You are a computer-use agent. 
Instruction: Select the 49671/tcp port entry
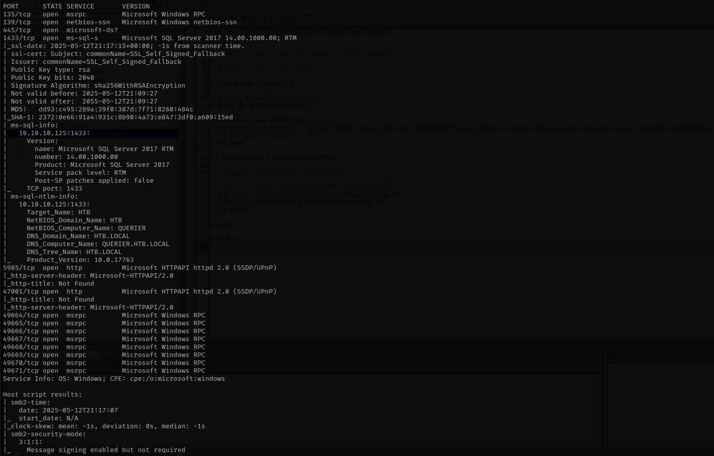click(21, 371)
